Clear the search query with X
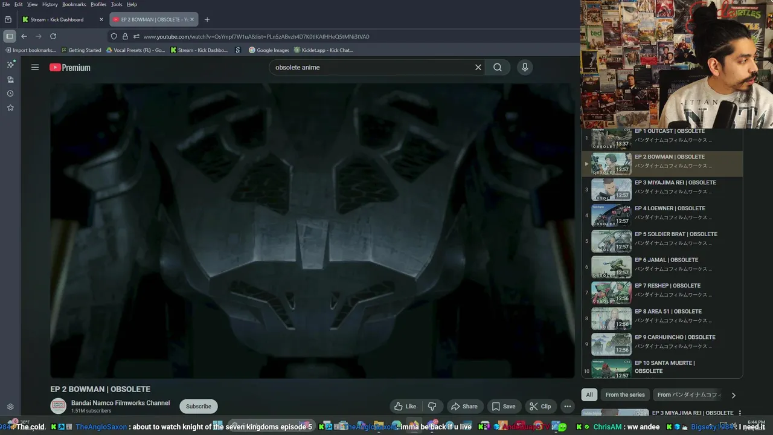The image size is (773, 435). pyautogui.click(x=478, y=68)
